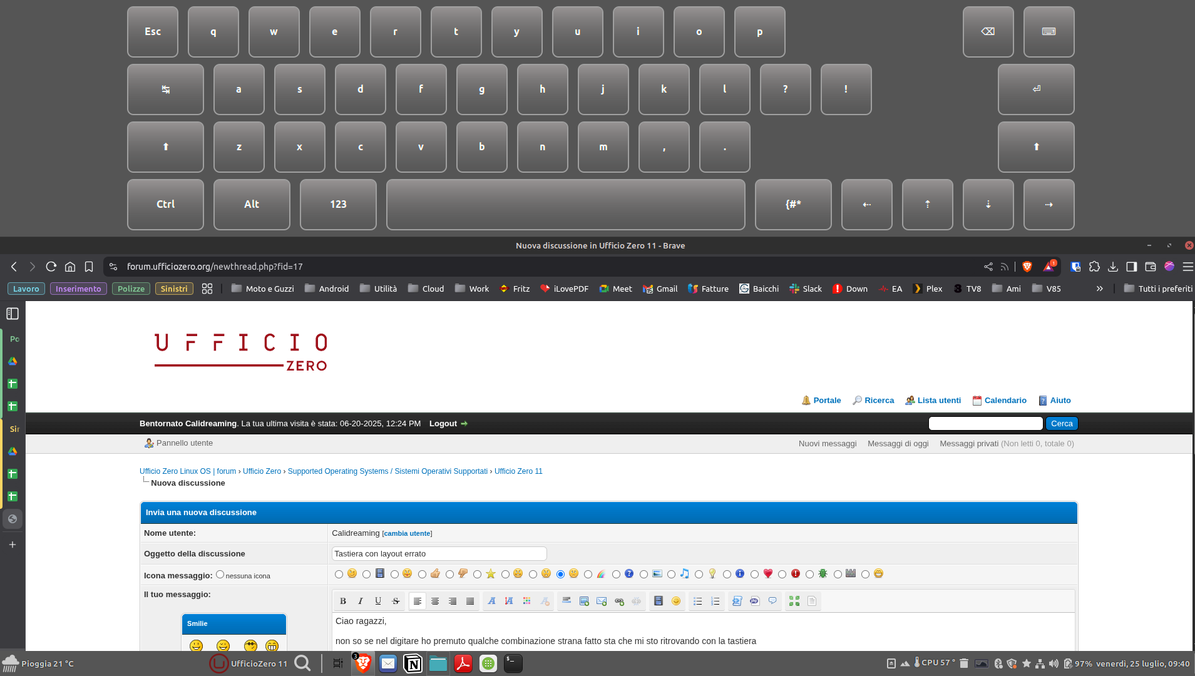Image resolution: width=1195 pixels, height=676 pixels.
Task: Open the Brave Wallet icon
Action: pos(1150,267)
